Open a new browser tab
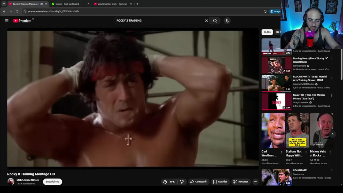Screen dimensions: 343x193 click(x=137, y=4)
